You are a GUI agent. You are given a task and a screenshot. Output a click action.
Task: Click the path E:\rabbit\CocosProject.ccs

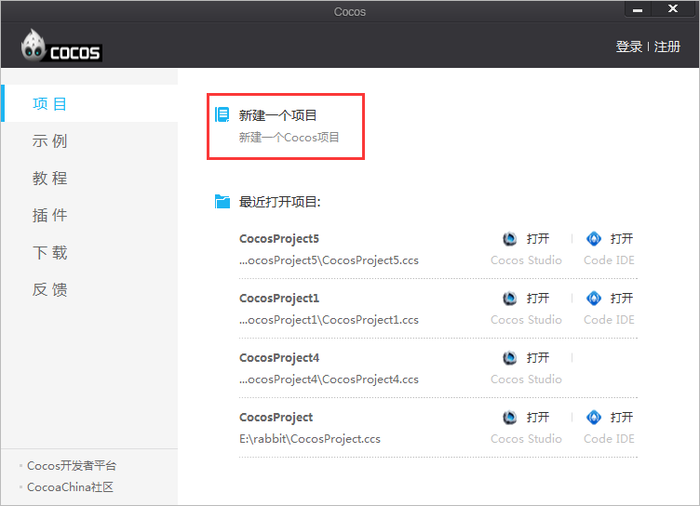point(310,439)
